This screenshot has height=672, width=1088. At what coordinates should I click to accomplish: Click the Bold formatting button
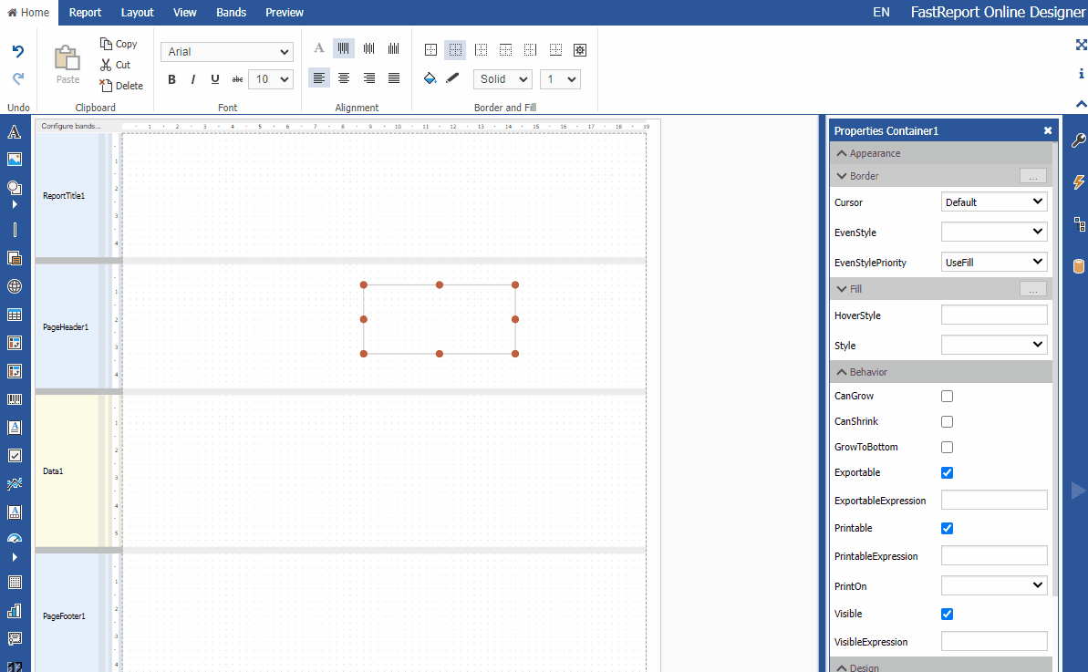coord(171,79)
